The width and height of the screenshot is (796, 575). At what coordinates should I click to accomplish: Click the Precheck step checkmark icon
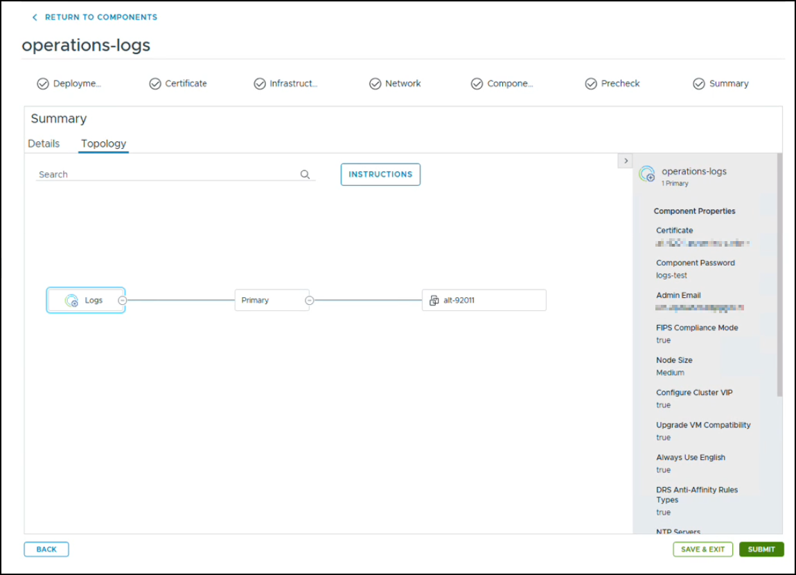pyautogui.click(x=590, y=84)
